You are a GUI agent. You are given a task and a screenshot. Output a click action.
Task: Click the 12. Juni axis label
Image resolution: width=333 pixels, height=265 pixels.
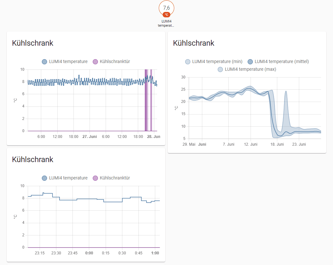pos(251,144)
